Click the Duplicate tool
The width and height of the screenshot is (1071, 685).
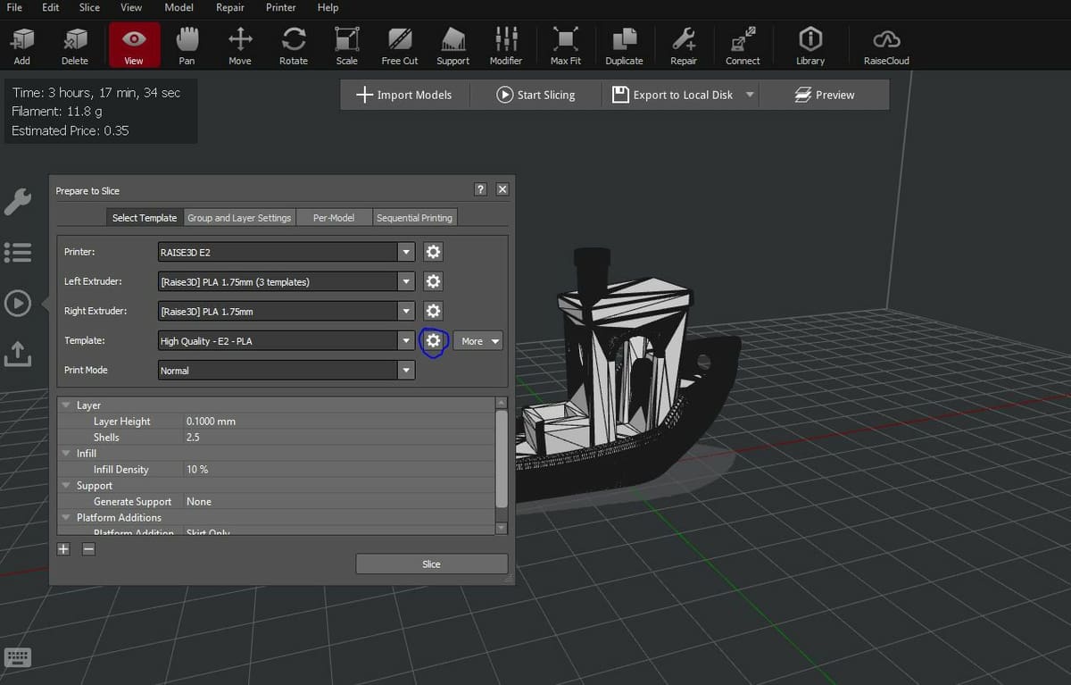click(624, 46)
